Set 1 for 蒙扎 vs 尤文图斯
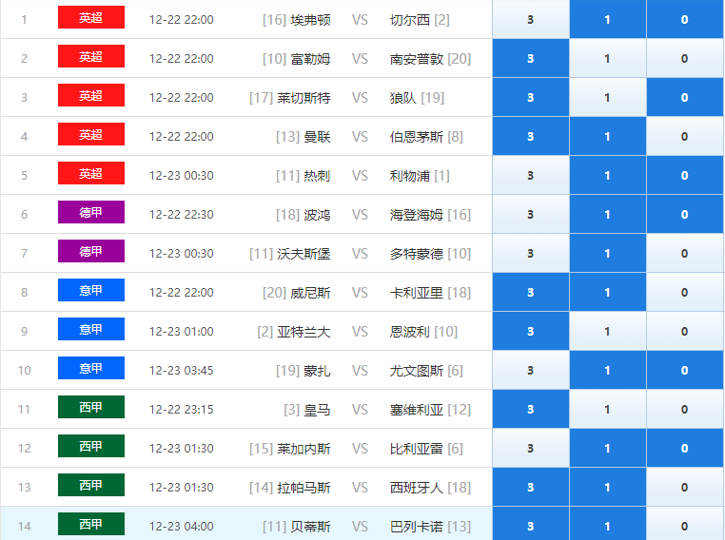The height and width of the screenshot is (540, 725). [x=608, y=370]
